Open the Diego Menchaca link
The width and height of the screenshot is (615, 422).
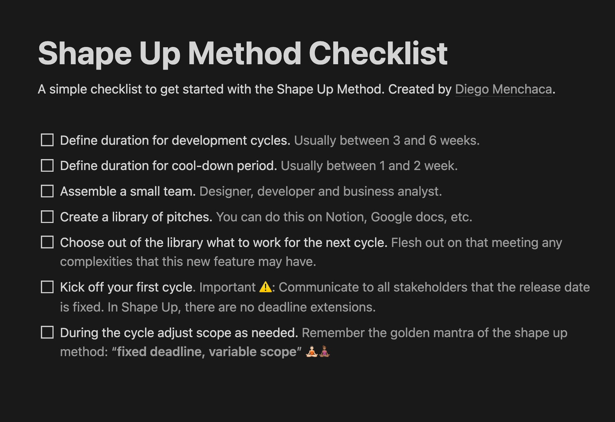504,89
